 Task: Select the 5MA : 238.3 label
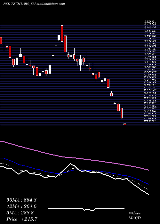pos(20,213)
